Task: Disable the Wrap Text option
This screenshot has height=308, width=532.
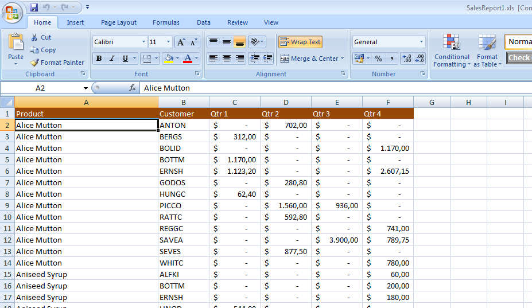Action: 300,42
